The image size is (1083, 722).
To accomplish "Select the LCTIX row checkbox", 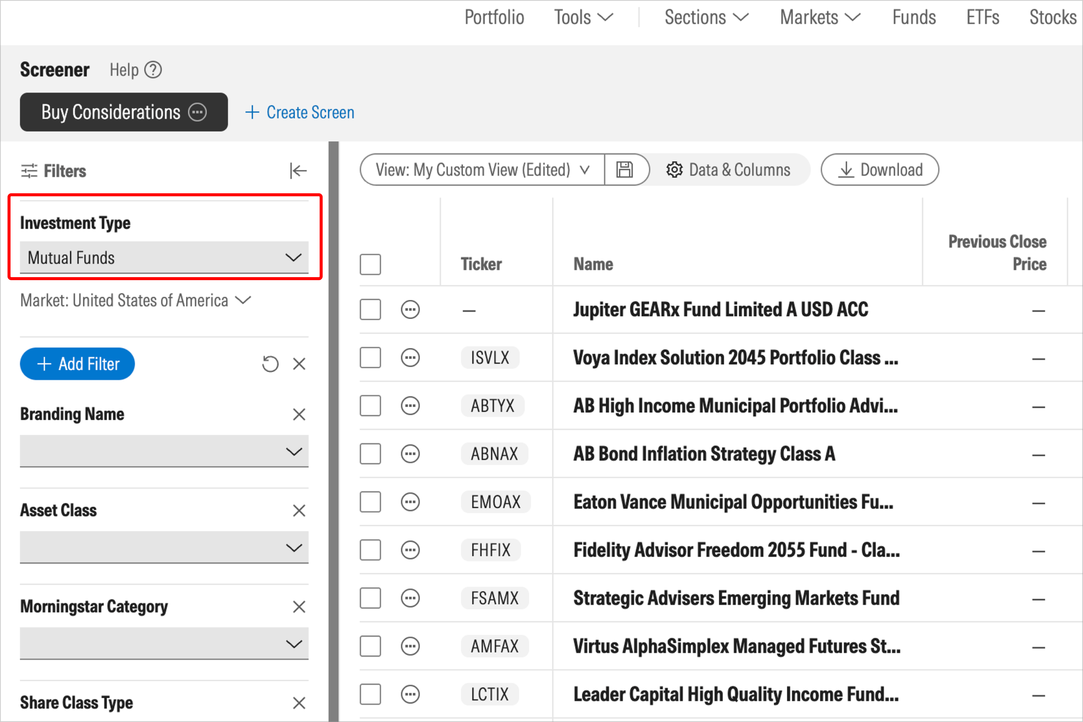I will 370,695.
